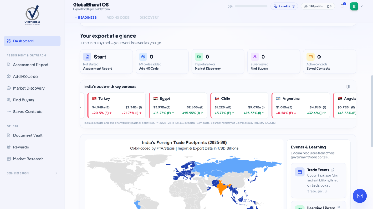Open the Market Discovery summary card
This screenshot has width=373, height=209.
[218, 62]
